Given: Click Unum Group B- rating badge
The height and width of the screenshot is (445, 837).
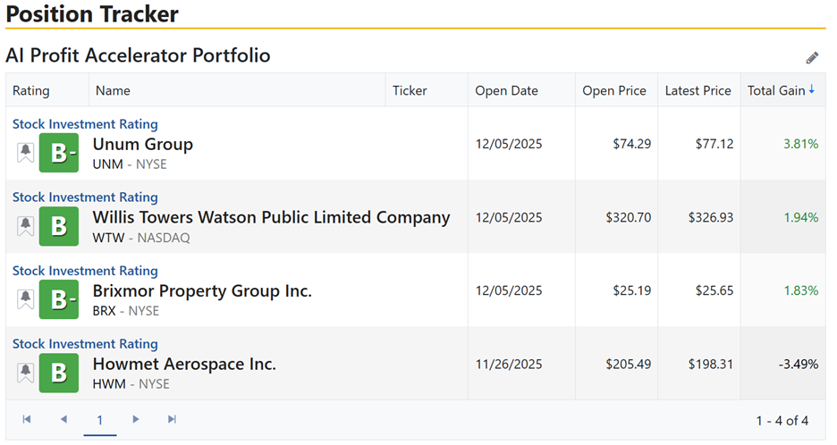Looking at the screenshot, I should (59, 154).
